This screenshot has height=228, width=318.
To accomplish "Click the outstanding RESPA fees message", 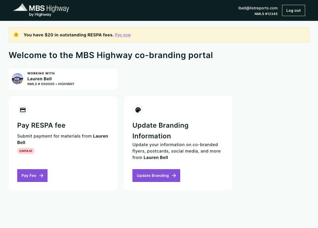I will point(68,35).
